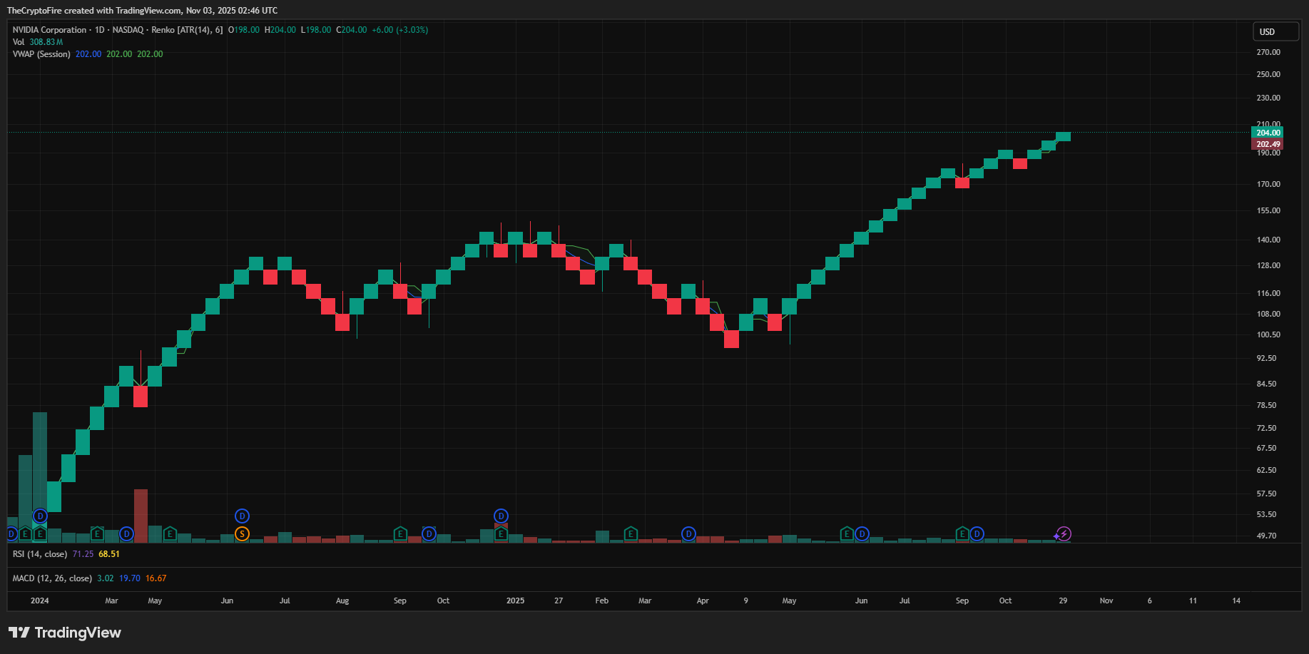Click the dividend marker near January 2025

(x=501, y=515)
